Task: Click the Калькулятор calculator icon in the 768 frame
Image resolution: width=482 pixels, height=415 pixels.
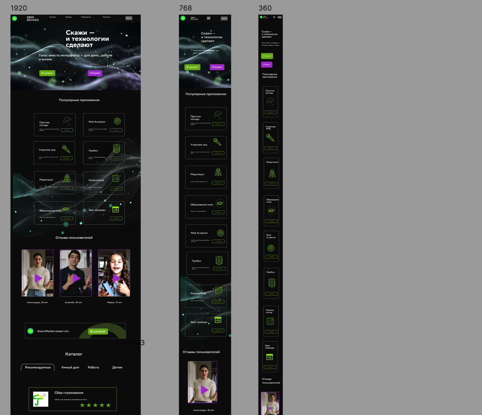Action: [218, 290]
